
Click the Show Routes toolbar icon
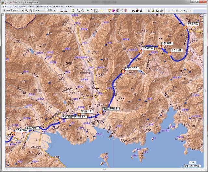[x=117, y=11]
